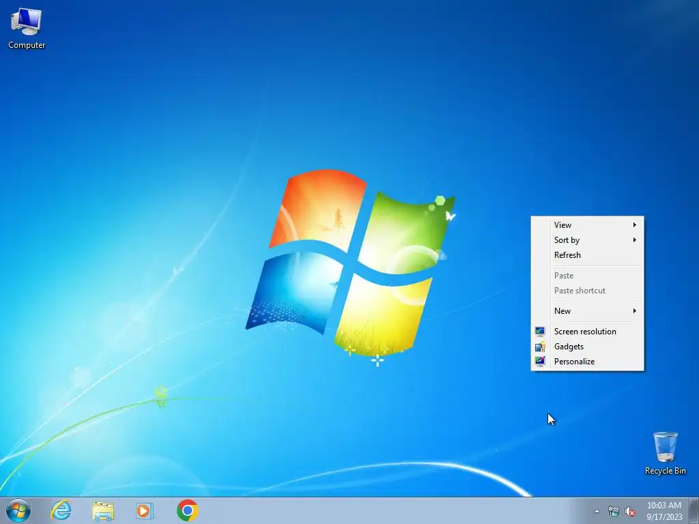The image size is (699, 524).
Task: Click the network status tray icon
Action: pos(614,512)
